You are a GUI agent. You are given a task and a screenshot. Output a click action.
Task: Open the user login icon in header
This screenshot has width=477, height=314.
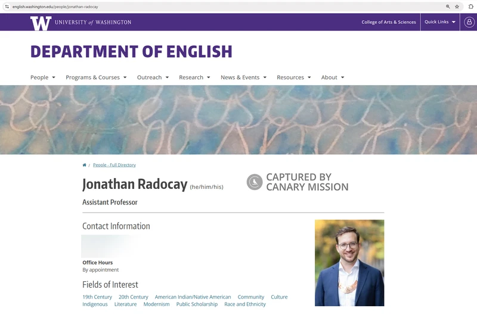[x=469, y=22]
